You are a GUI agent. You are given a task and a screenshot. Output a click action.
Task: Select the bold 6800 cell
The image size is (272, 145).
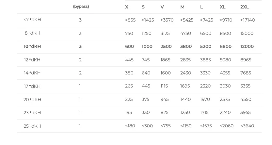[x=226, y=47]
